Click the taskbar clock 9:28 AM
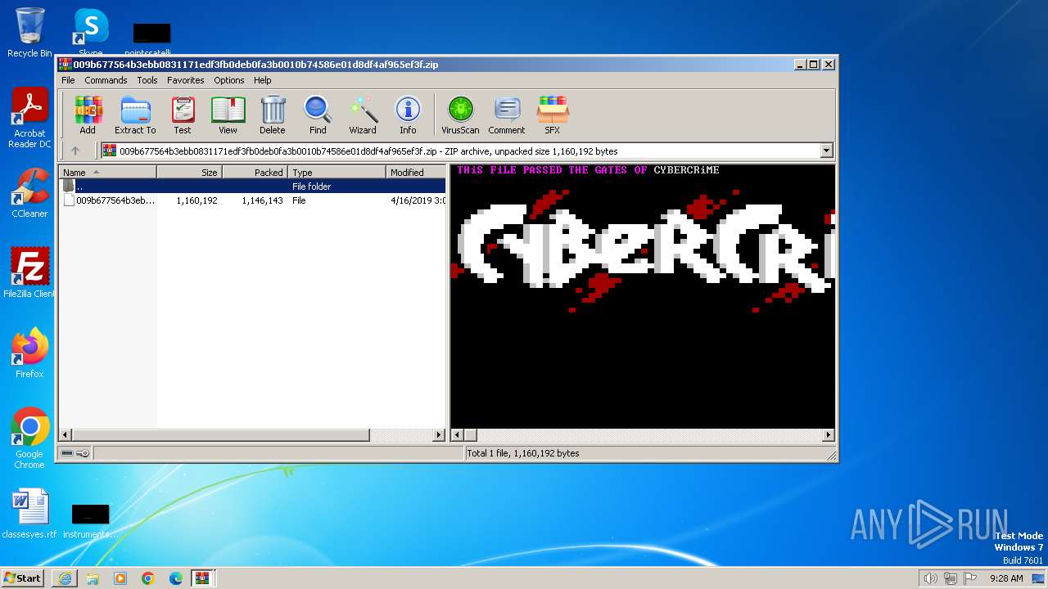1048x589 pixels. (1006, 578)
